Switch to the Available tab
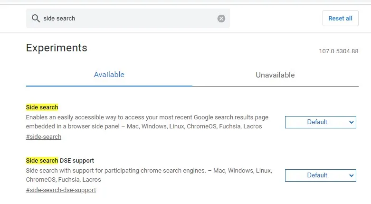 click(x=109, y=75)
